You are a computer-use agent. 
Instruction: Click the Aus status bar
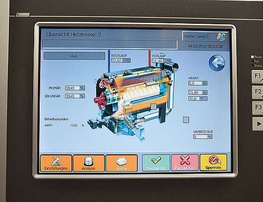pyautogui.click(x=74, y=56)
